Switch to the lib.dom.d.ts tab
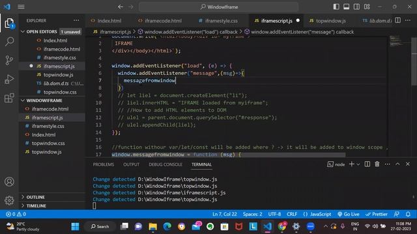 pyautogui.click(x=377, y=21)
